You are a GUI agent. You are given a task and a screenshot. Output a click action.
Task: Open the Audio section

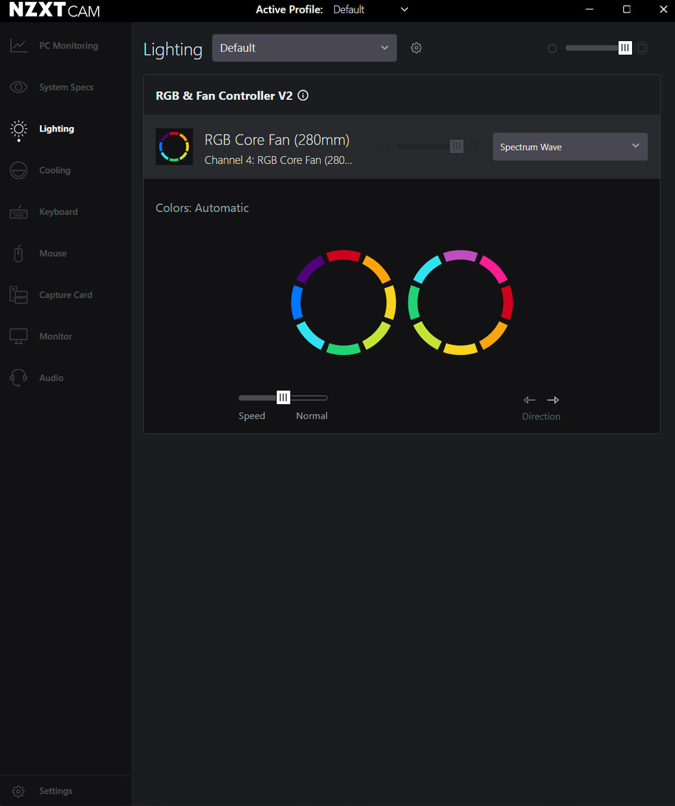(66, 378)
